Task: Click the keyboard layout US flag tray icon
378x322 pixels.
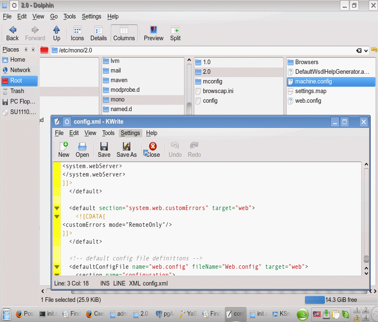Action: [x=317, y=314]
